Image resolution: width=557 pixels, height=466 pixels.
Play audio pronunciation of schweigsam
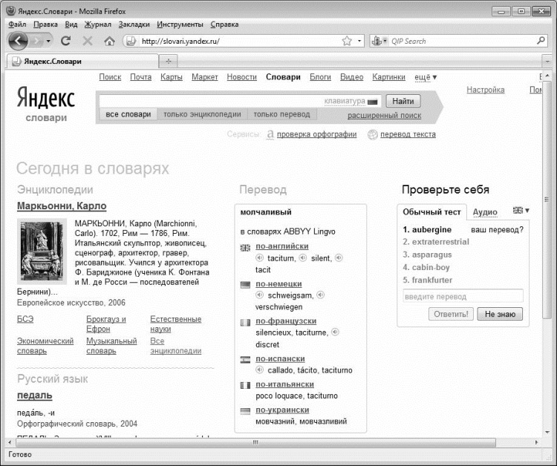260,295
